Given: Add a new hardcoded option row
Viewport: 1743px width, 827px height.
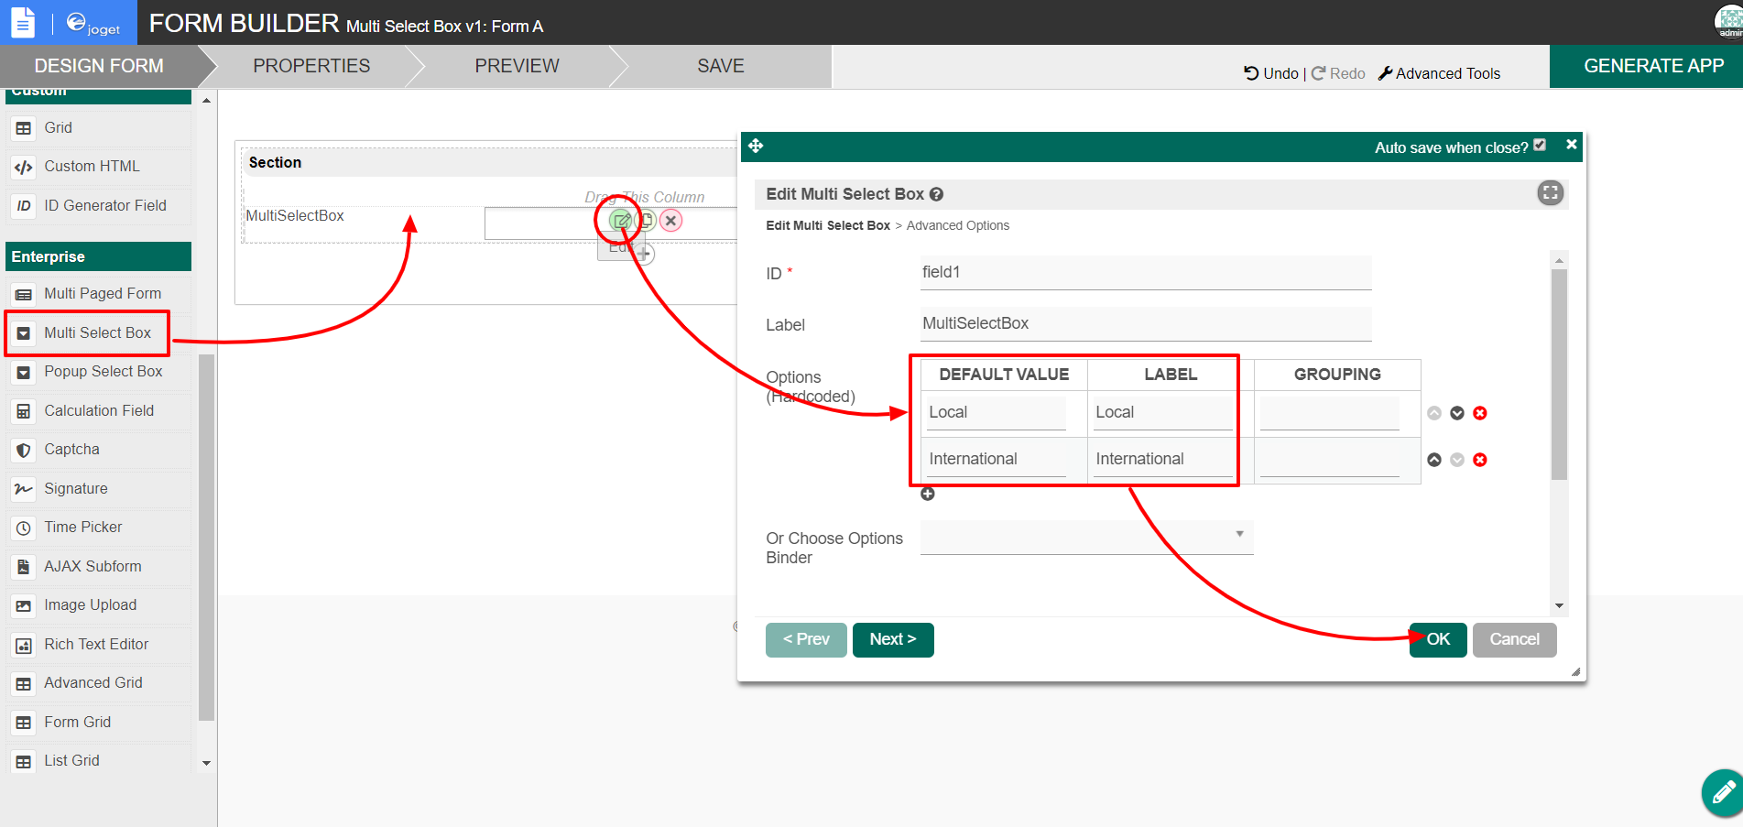Looking at the screenshot, I should [928, 495].
